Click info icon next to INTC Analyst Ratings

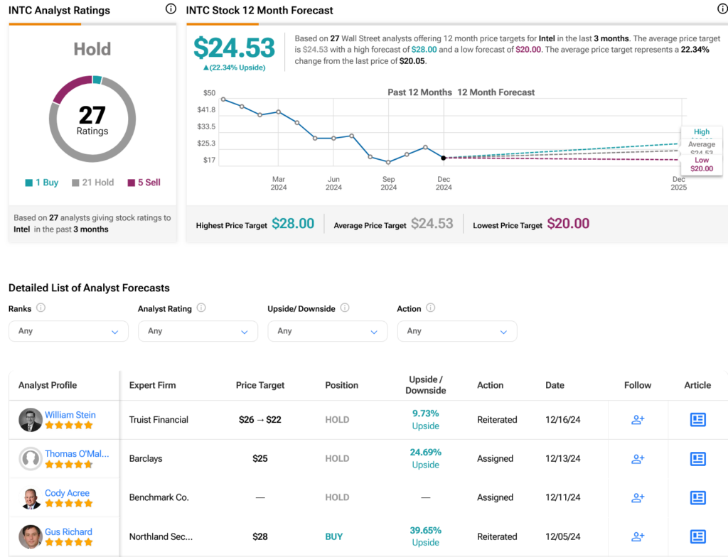[x=171, y=9]
